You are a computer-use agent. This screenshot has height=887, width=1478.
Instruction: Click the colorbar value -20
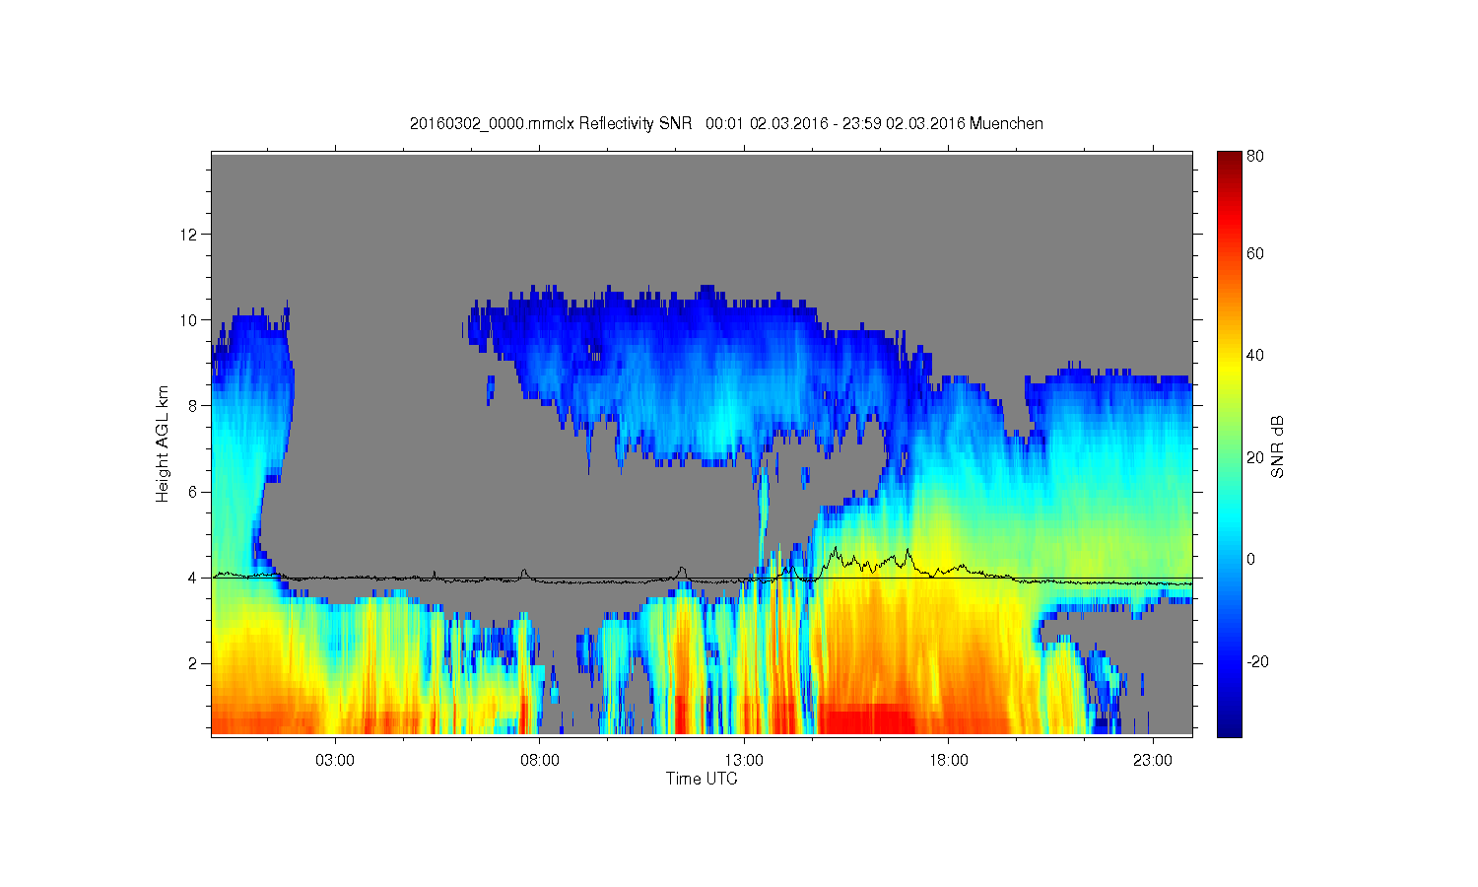tap(1257, 661)
